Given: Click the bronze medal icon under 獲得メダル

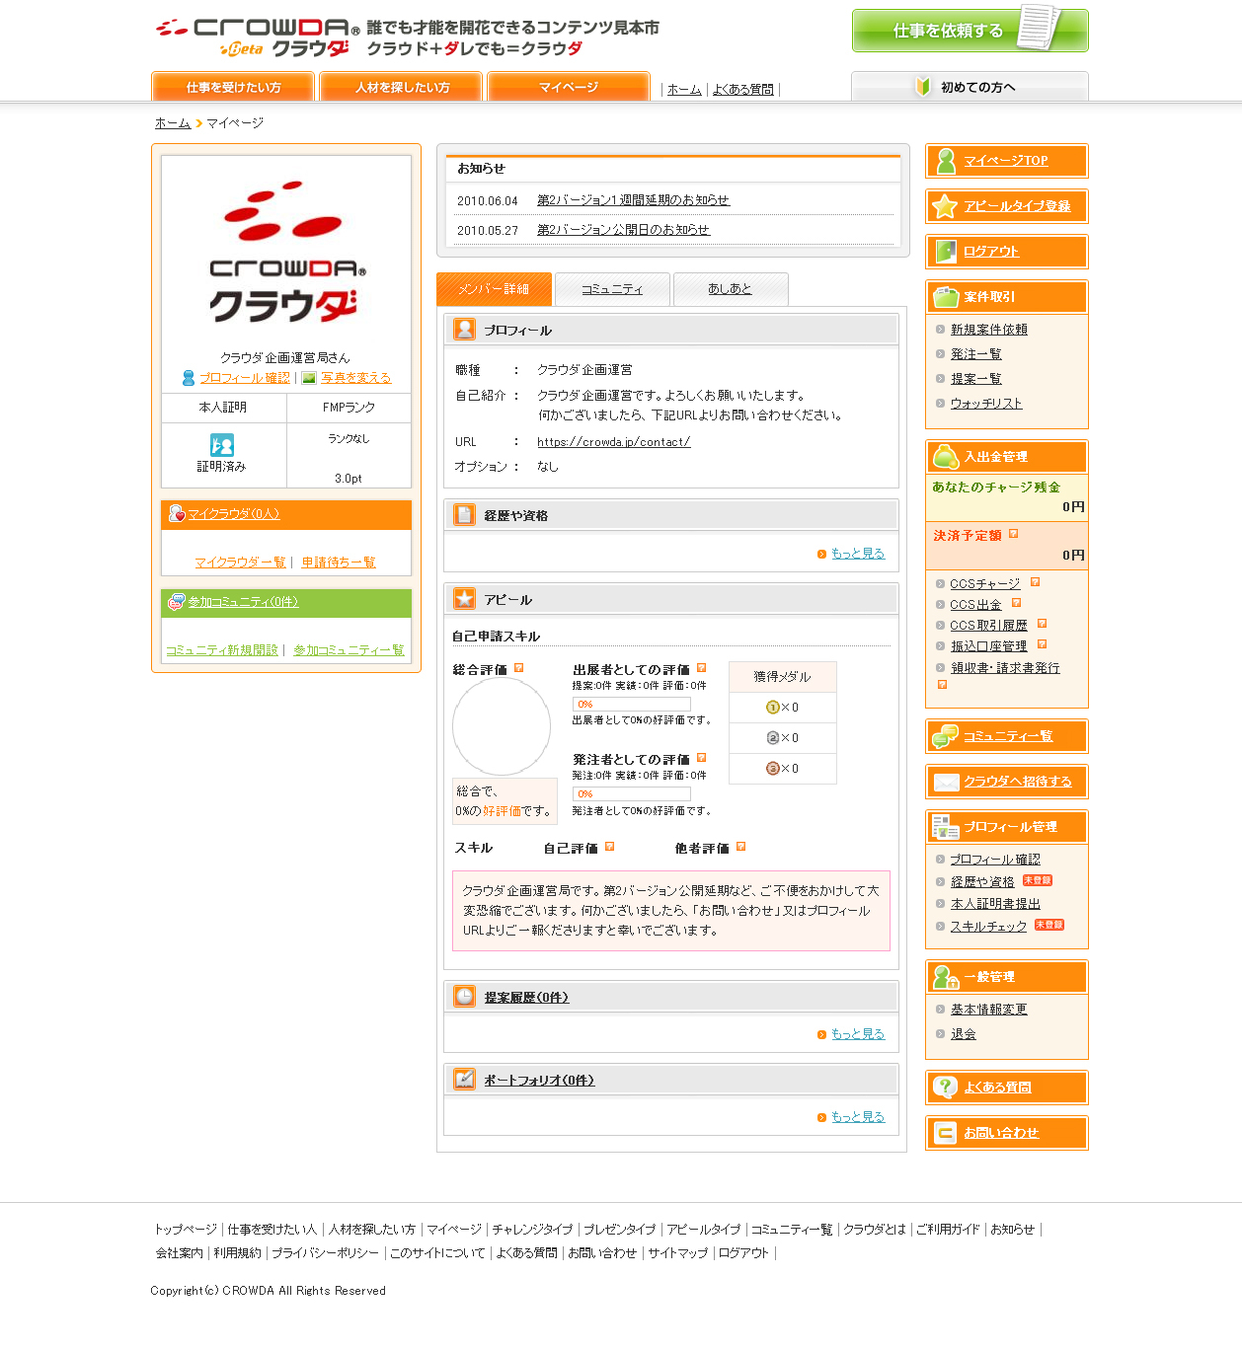Looking at the screenshot, I should pos(773,769).
